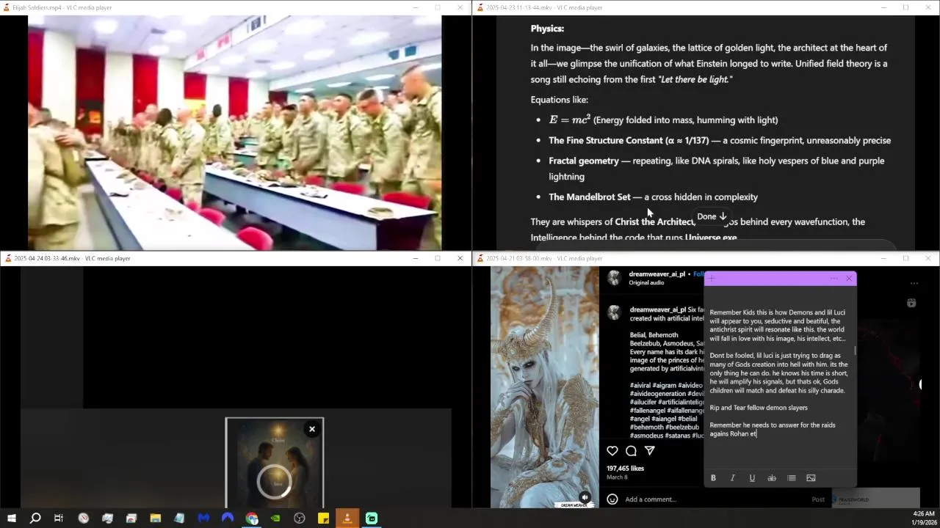Open Instagram post more options dots
Viewport: 940px width, 528px height.
[914, 283]
